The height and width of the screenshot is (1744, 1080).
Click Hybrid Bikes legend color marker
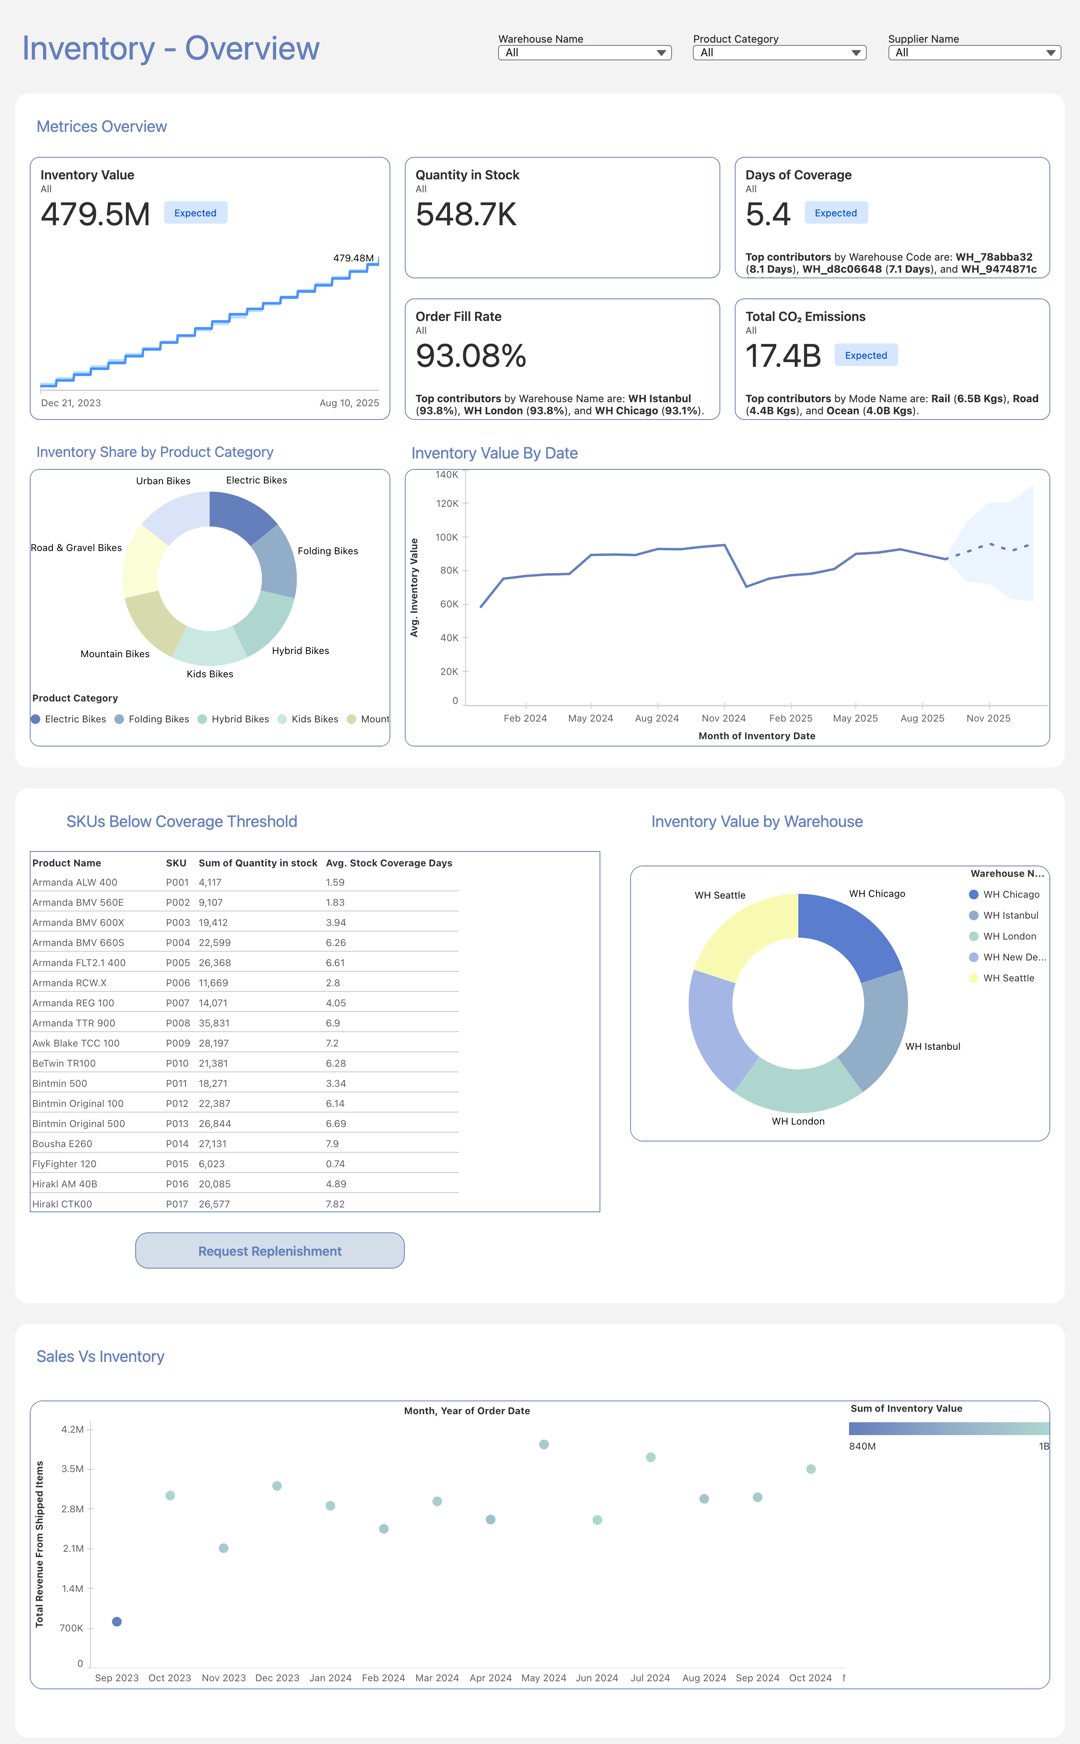point(203,719)
